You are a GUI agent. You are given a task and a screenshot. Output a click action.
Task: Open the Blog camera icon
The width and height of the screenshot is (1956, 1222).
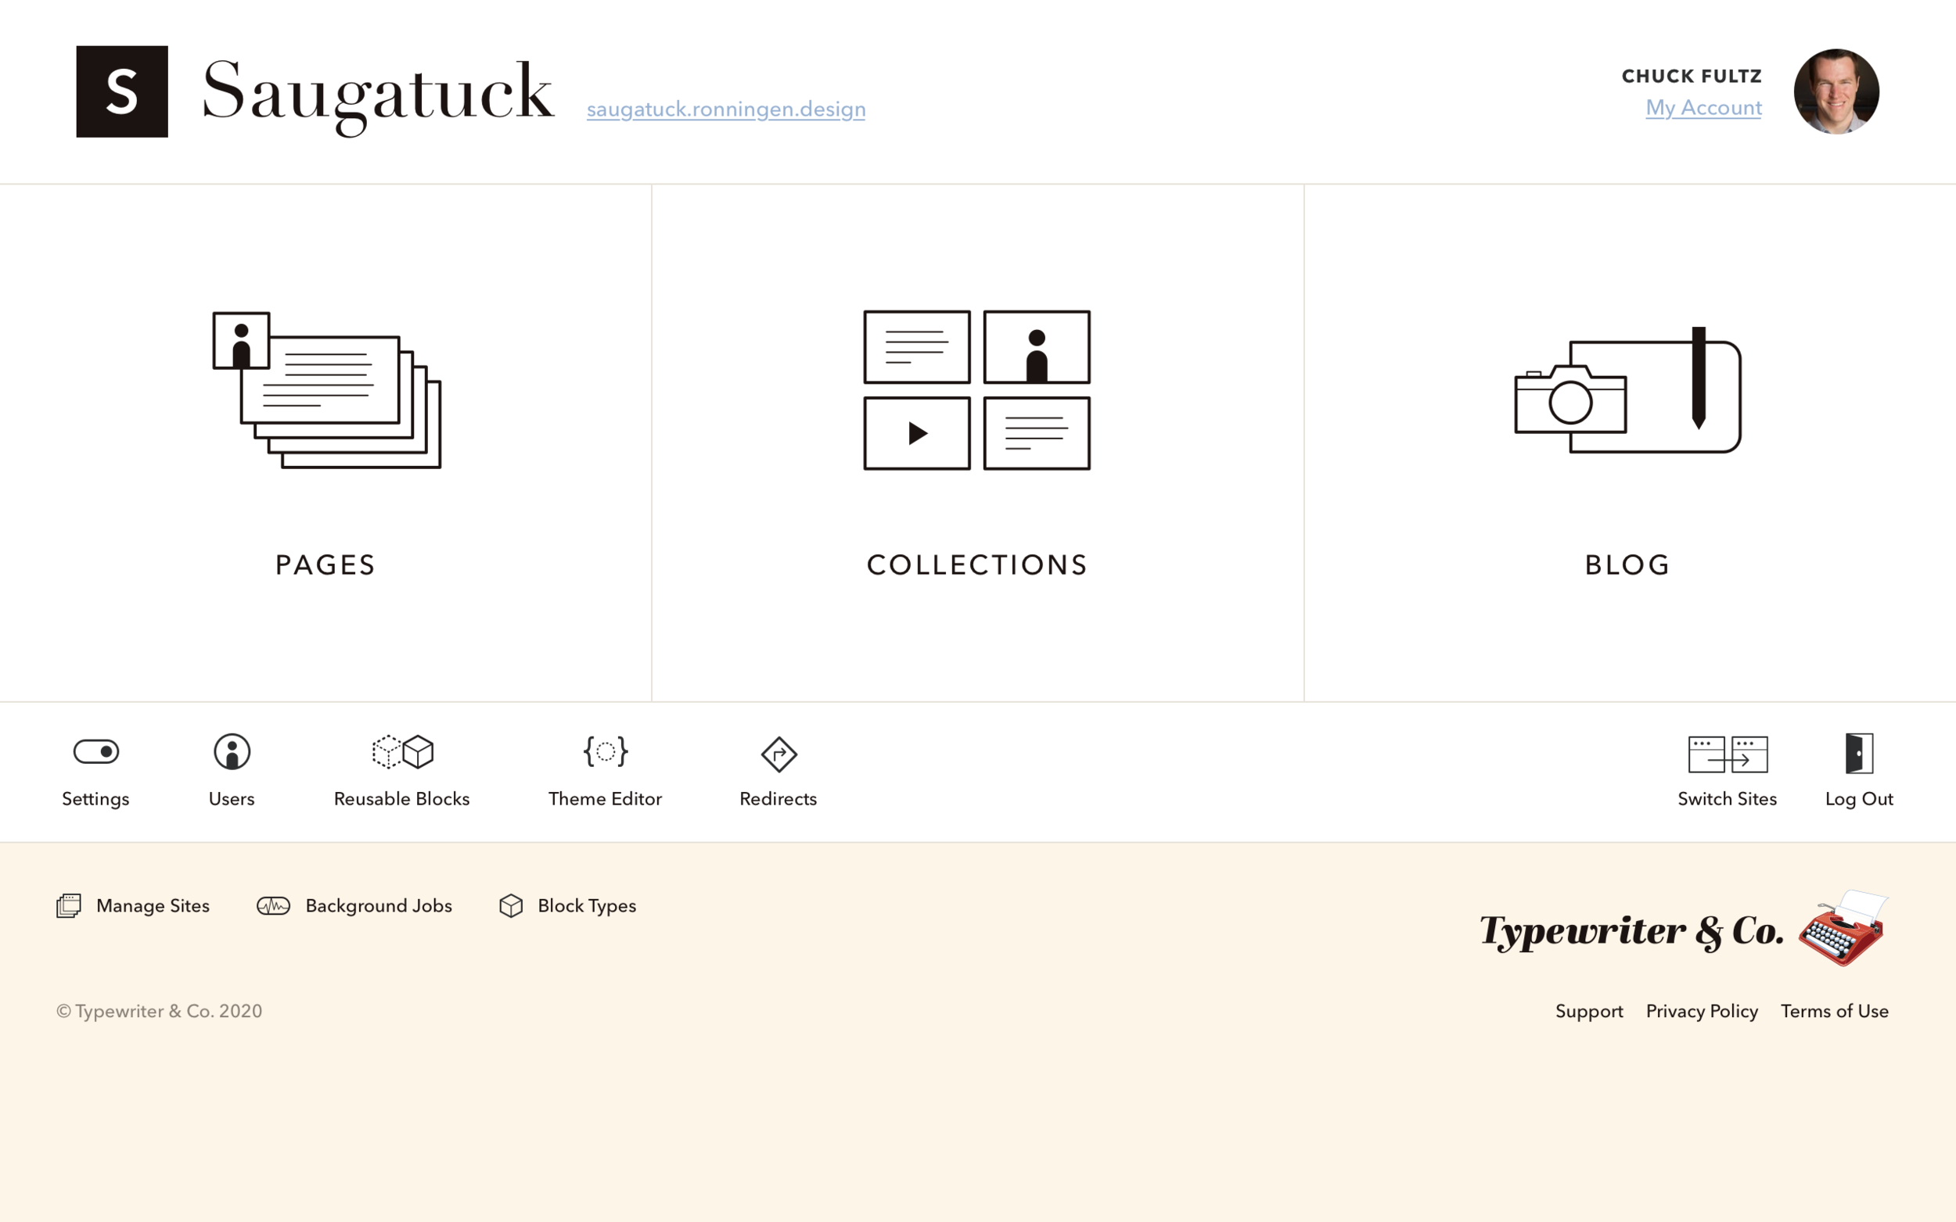click(x=1627, y=391)
